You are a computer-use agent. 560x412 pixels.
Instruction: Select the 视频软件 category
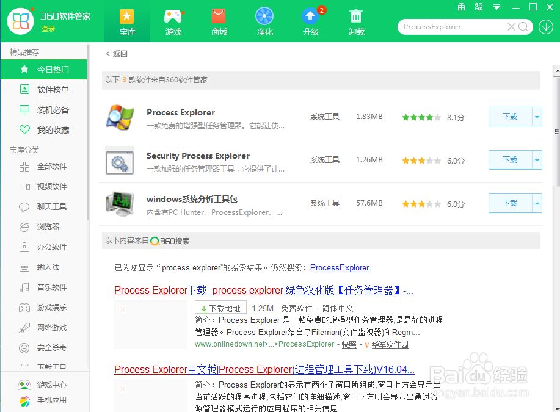click(x=53, y=186)
